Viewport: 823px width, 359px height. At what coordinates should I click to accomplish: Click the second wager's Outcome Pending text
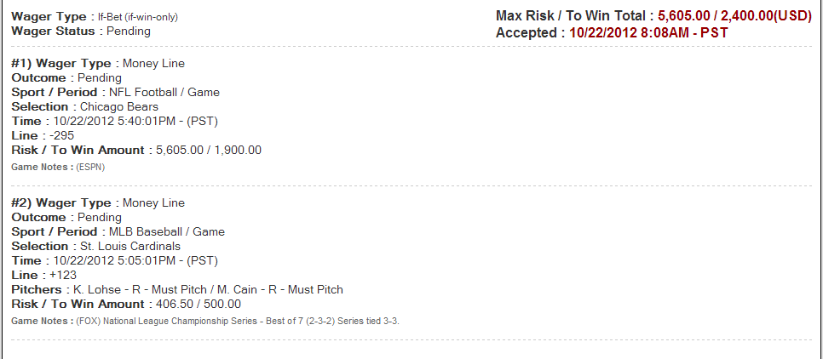[x=99, y=218]
